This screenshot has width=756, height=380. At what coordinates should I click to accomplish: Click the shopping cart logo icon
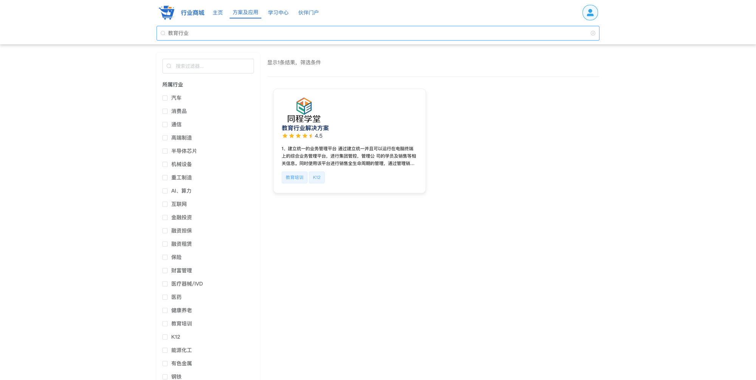166,12
